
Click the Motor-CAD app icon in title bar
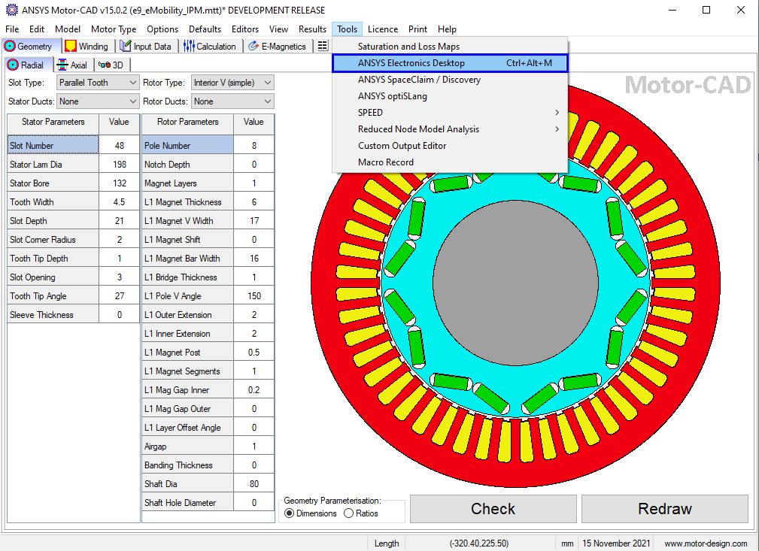(x=11, y=10)
